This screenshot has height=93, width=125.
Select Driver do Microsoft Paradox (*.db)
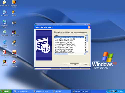(64, 44)
